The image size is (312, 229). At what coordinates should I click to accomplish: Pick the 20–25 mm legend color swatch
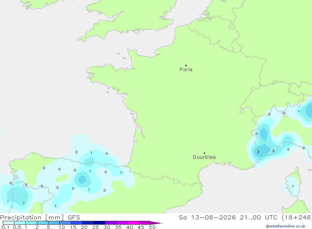88,223
